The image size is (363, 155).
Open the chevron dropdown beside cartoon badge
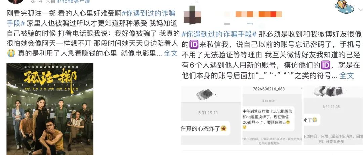360,9
